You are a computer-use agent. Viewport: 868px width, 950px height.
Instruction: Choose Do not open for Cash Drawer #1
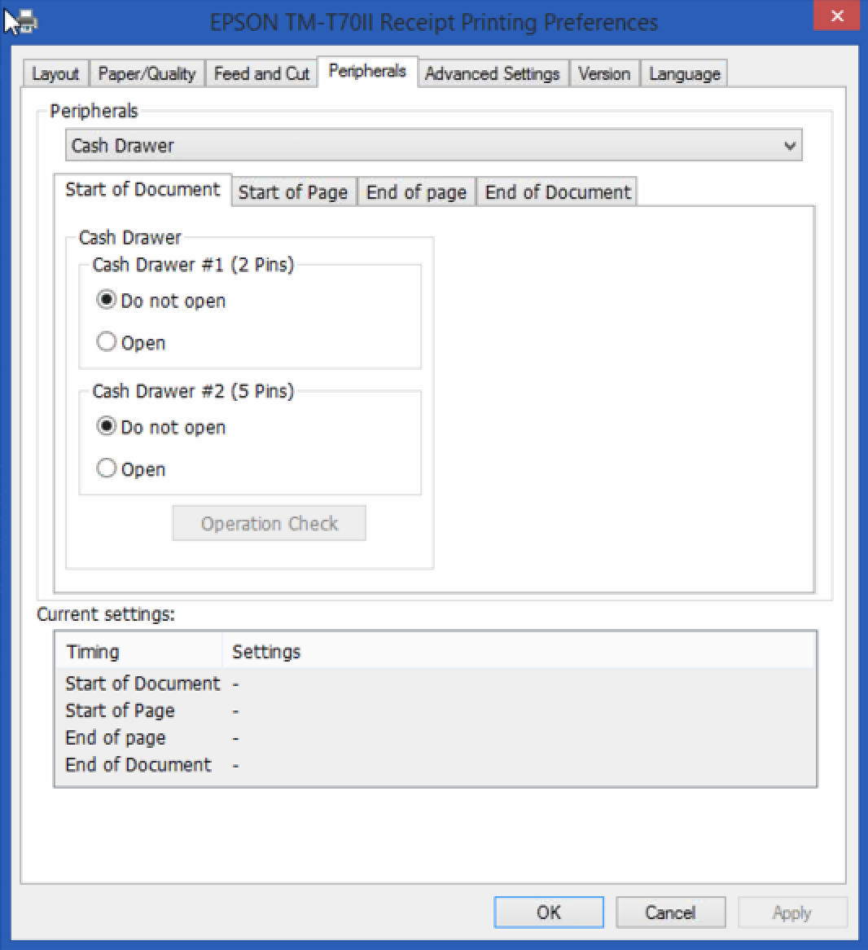pyautogui.click(x=107, y=300)
